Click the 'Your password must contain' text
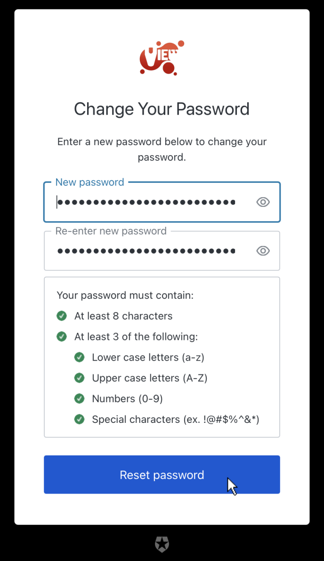This screenshot has width=324, height=561. coord(125,296)
